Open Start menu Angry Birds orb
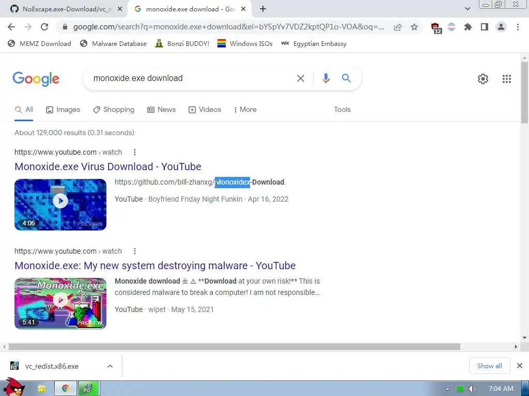Image resolution: width=529 pixels, height=396 pixels. 13,387
